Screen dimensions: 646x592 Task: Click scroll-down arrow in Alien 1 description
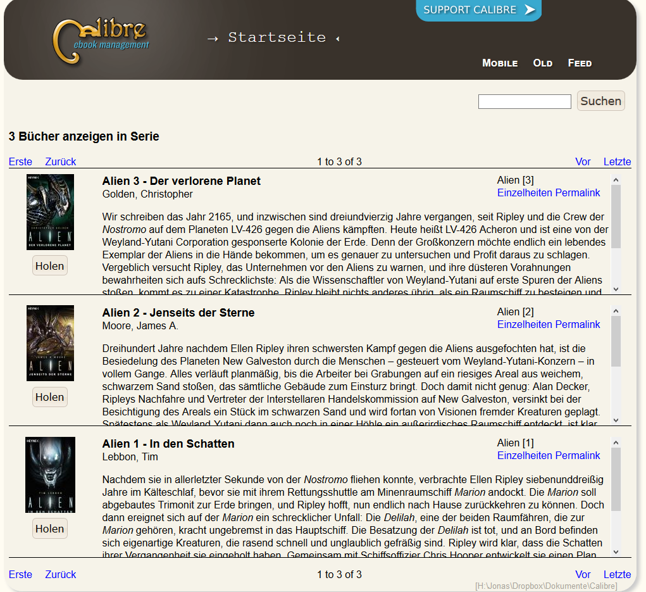coord(616,551)
